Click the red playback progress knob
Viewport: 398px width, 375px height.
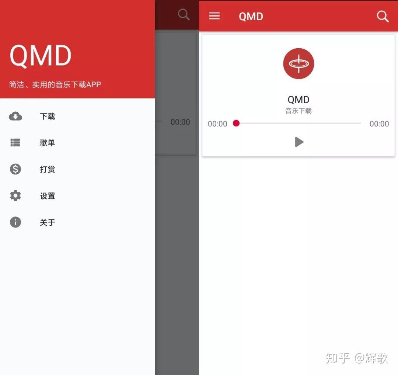click(236, 123)
